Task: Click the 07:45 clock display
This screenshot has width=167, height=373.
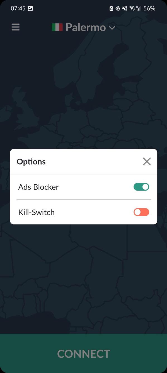Action: [x=18, y=8]
